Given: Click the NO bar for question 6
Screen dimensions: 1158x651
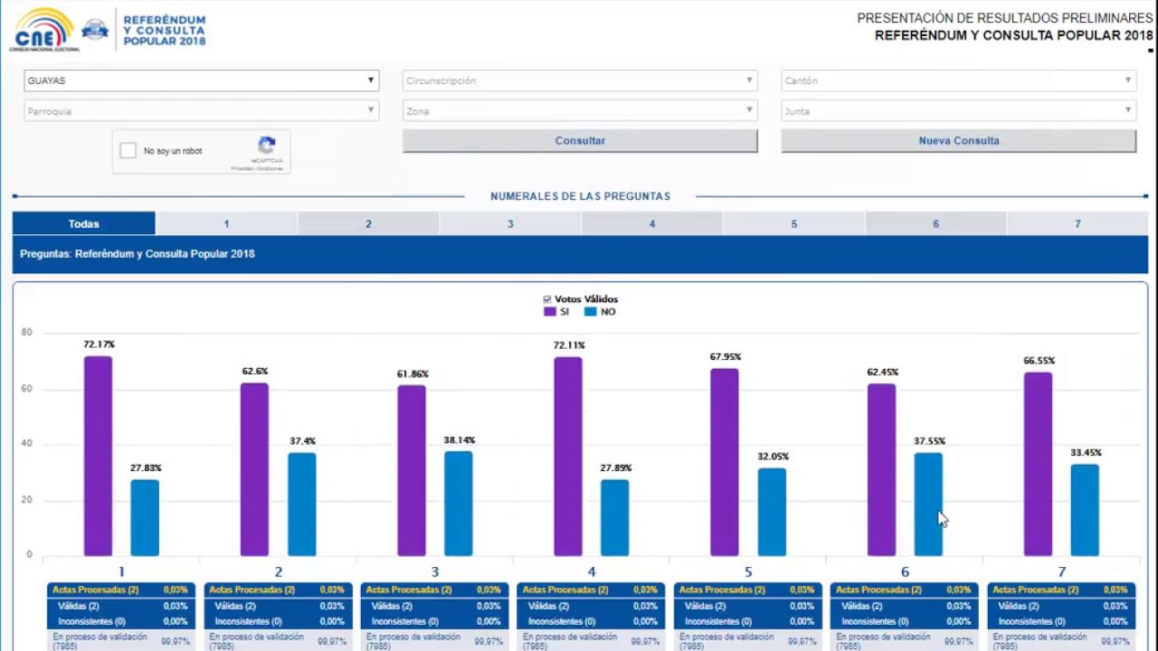Looking at the screenshot, I should (x=928, y=505).
